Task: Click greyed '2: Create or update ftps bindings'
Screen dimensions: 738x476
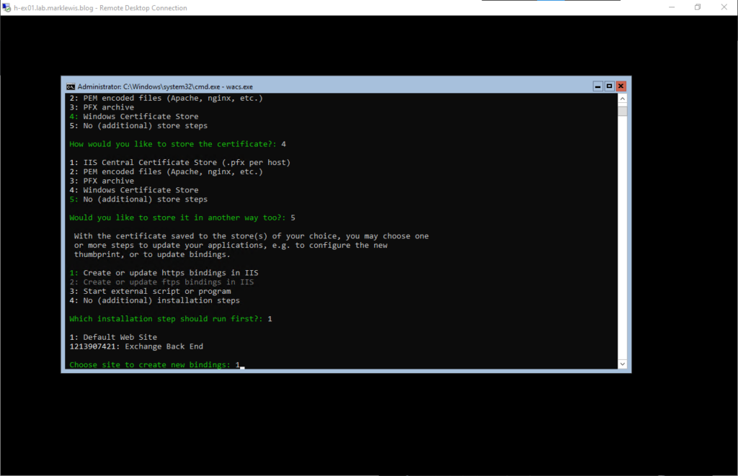Action: 161,282
